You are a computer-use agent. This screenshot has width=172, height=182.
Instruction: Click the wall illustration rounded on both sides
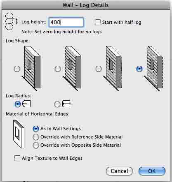[x=153, y=68]
